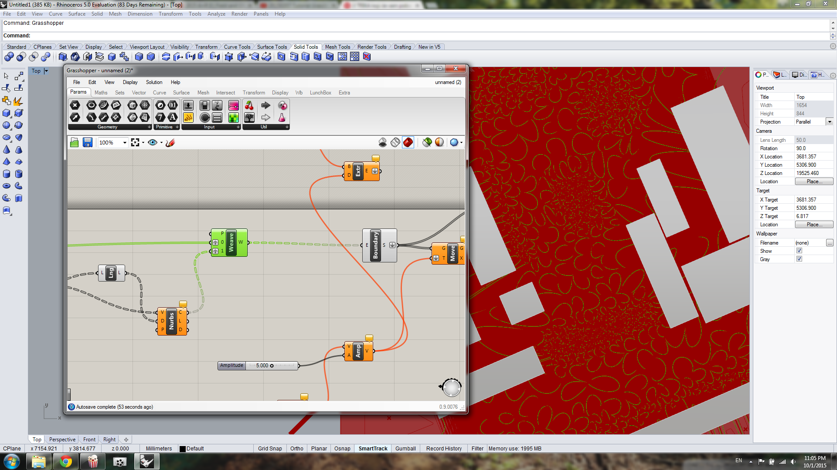Image resolution: width=837 pixels, height=470 pixels.
Task: Click the cherries icon in Util panel
Action: (x=249, y=105)
